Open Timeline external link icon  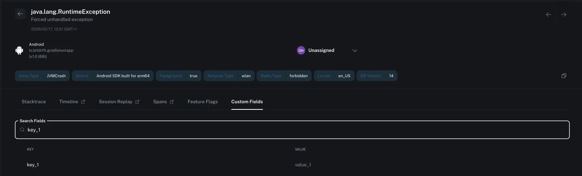83,102
